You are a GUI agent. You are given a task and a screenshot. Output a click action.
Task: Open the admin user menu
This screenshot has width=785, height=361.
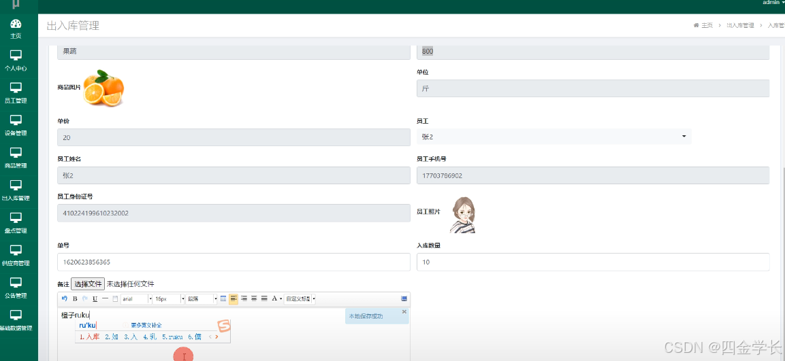773,3
